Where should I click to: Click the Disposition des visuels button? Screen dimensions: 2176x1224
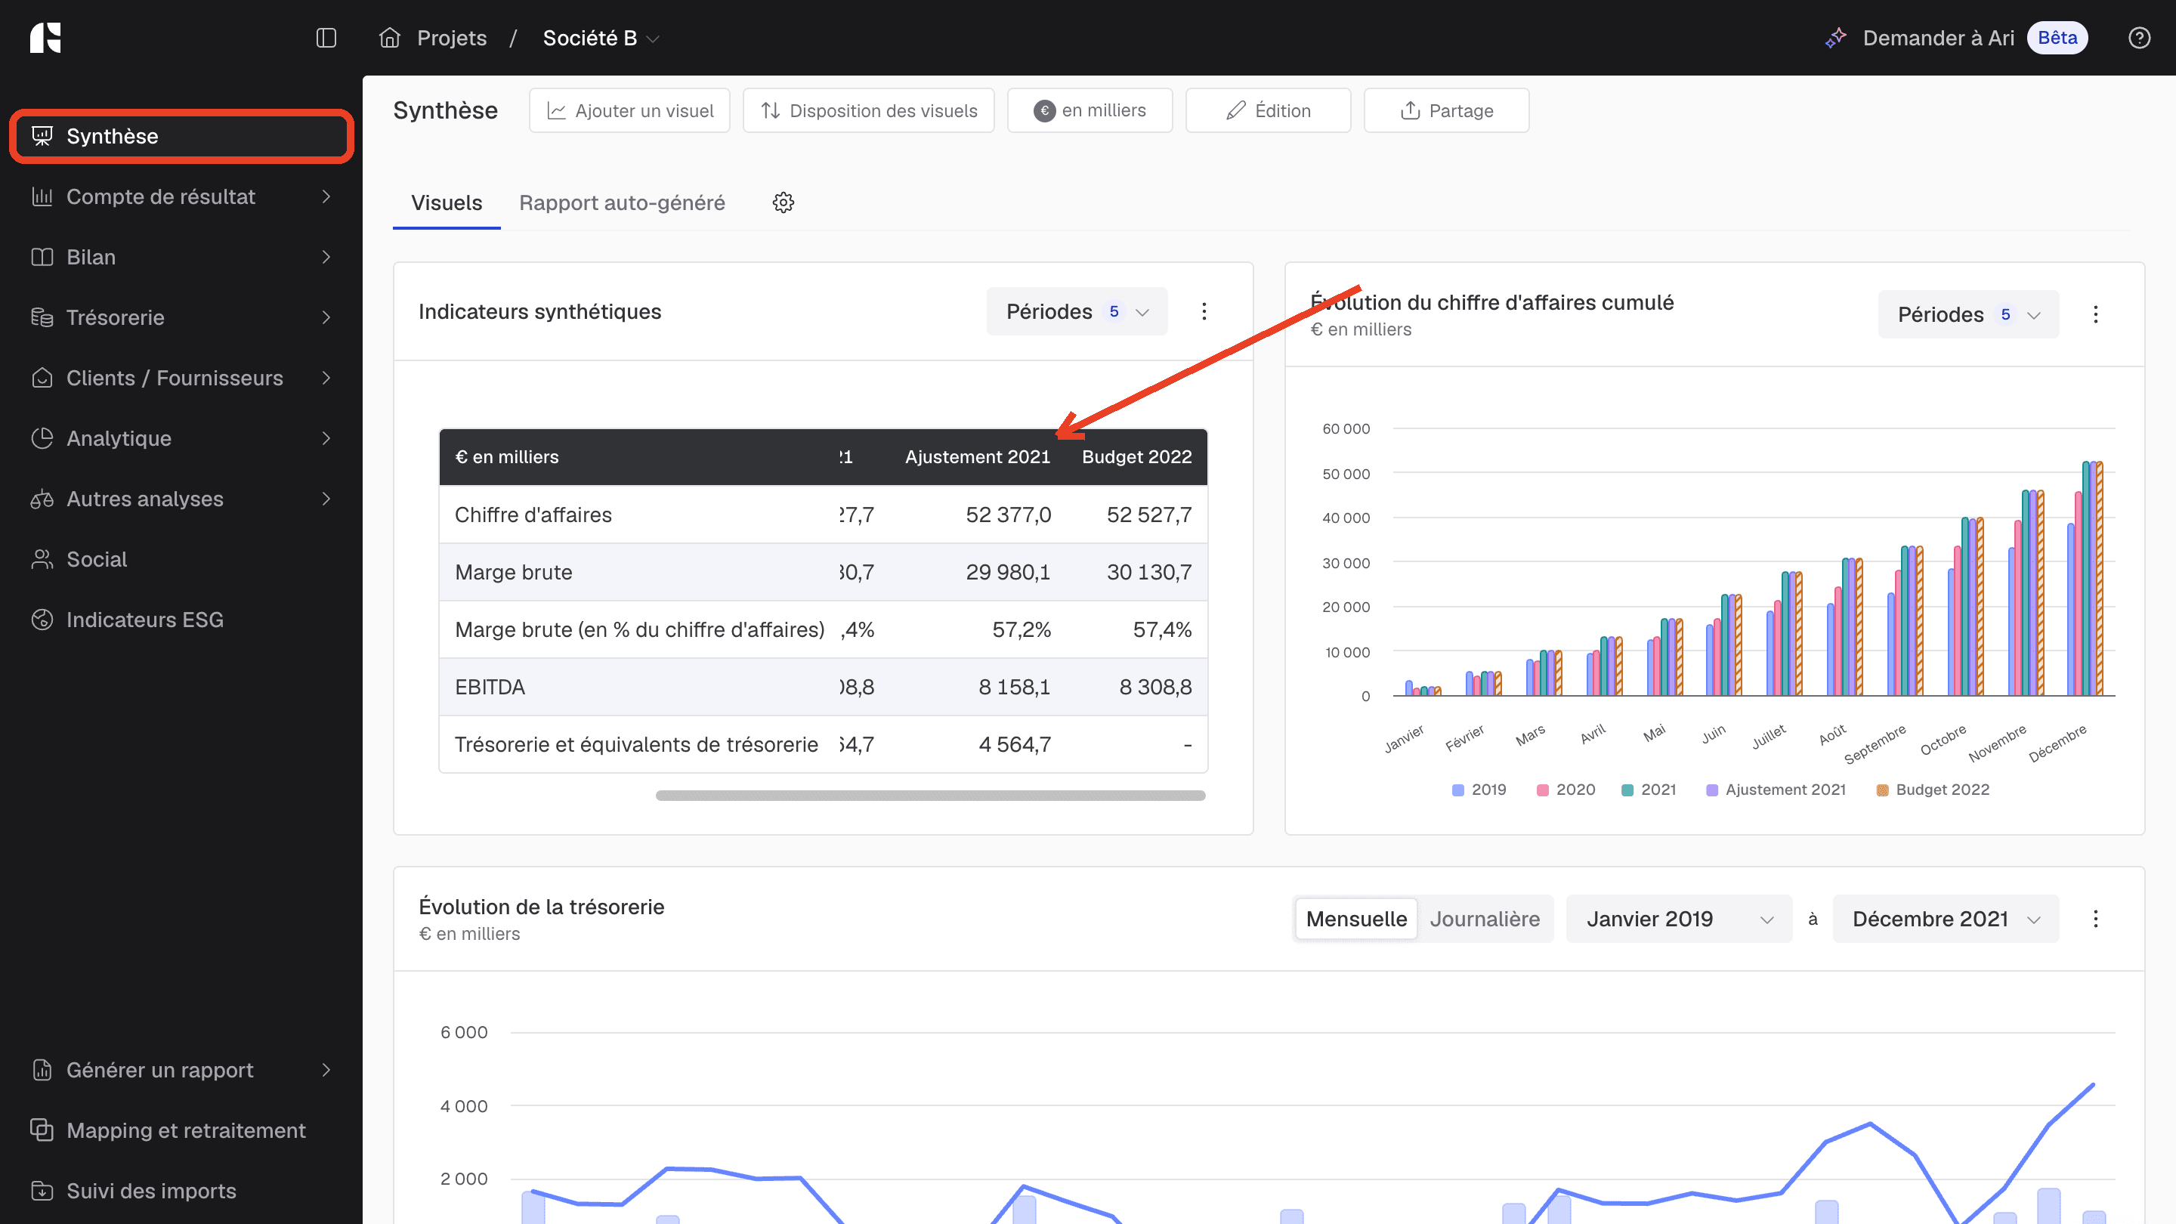pyautogui.click(x=868, y=110)
